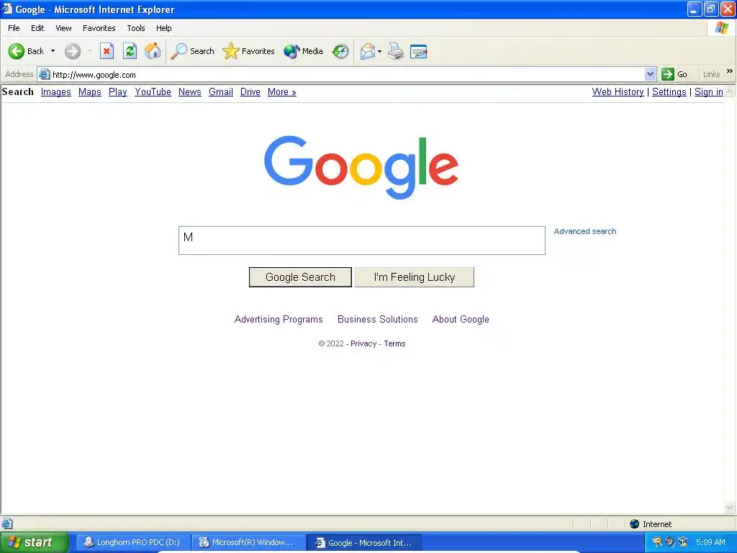Switch to Longhorn PRO PDC (D:) taskbar window
This screenshot has height=553, width=737.
pos(133,542)
